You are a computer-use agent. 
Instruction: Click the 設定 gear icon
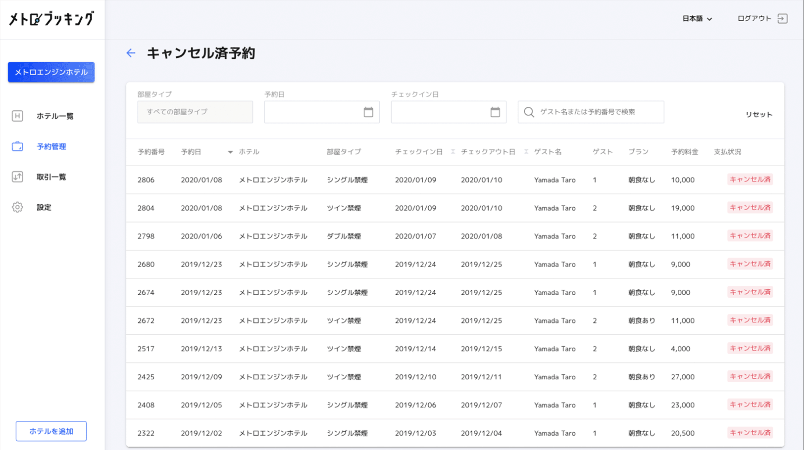coord(17,207)
